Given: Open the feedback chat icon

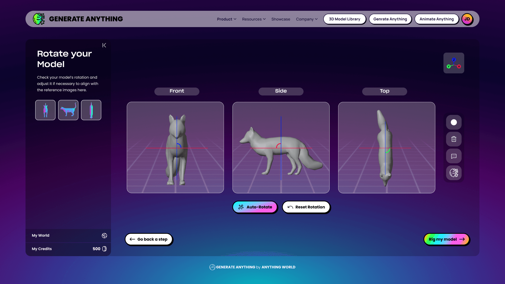Looking at the screenshot, I should point(454,156).
